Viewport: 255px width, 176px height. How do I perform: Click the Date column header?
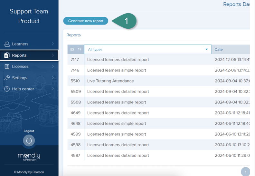coord(219,49)
